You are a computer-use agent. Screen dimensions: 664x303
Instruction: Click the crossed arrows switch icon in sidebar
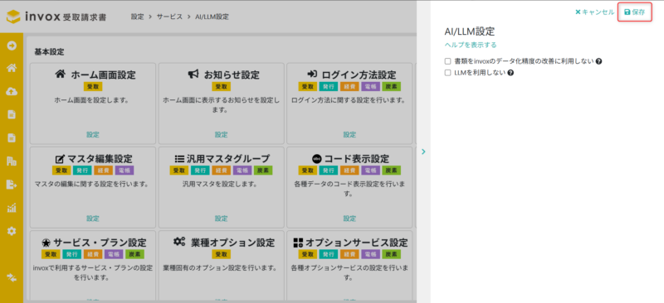pos(12,277)
